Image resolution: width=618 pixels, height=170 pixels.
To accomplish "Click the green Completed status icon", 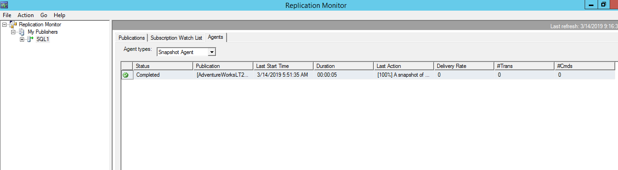I will pyautogui.click(x=126, y=75).
